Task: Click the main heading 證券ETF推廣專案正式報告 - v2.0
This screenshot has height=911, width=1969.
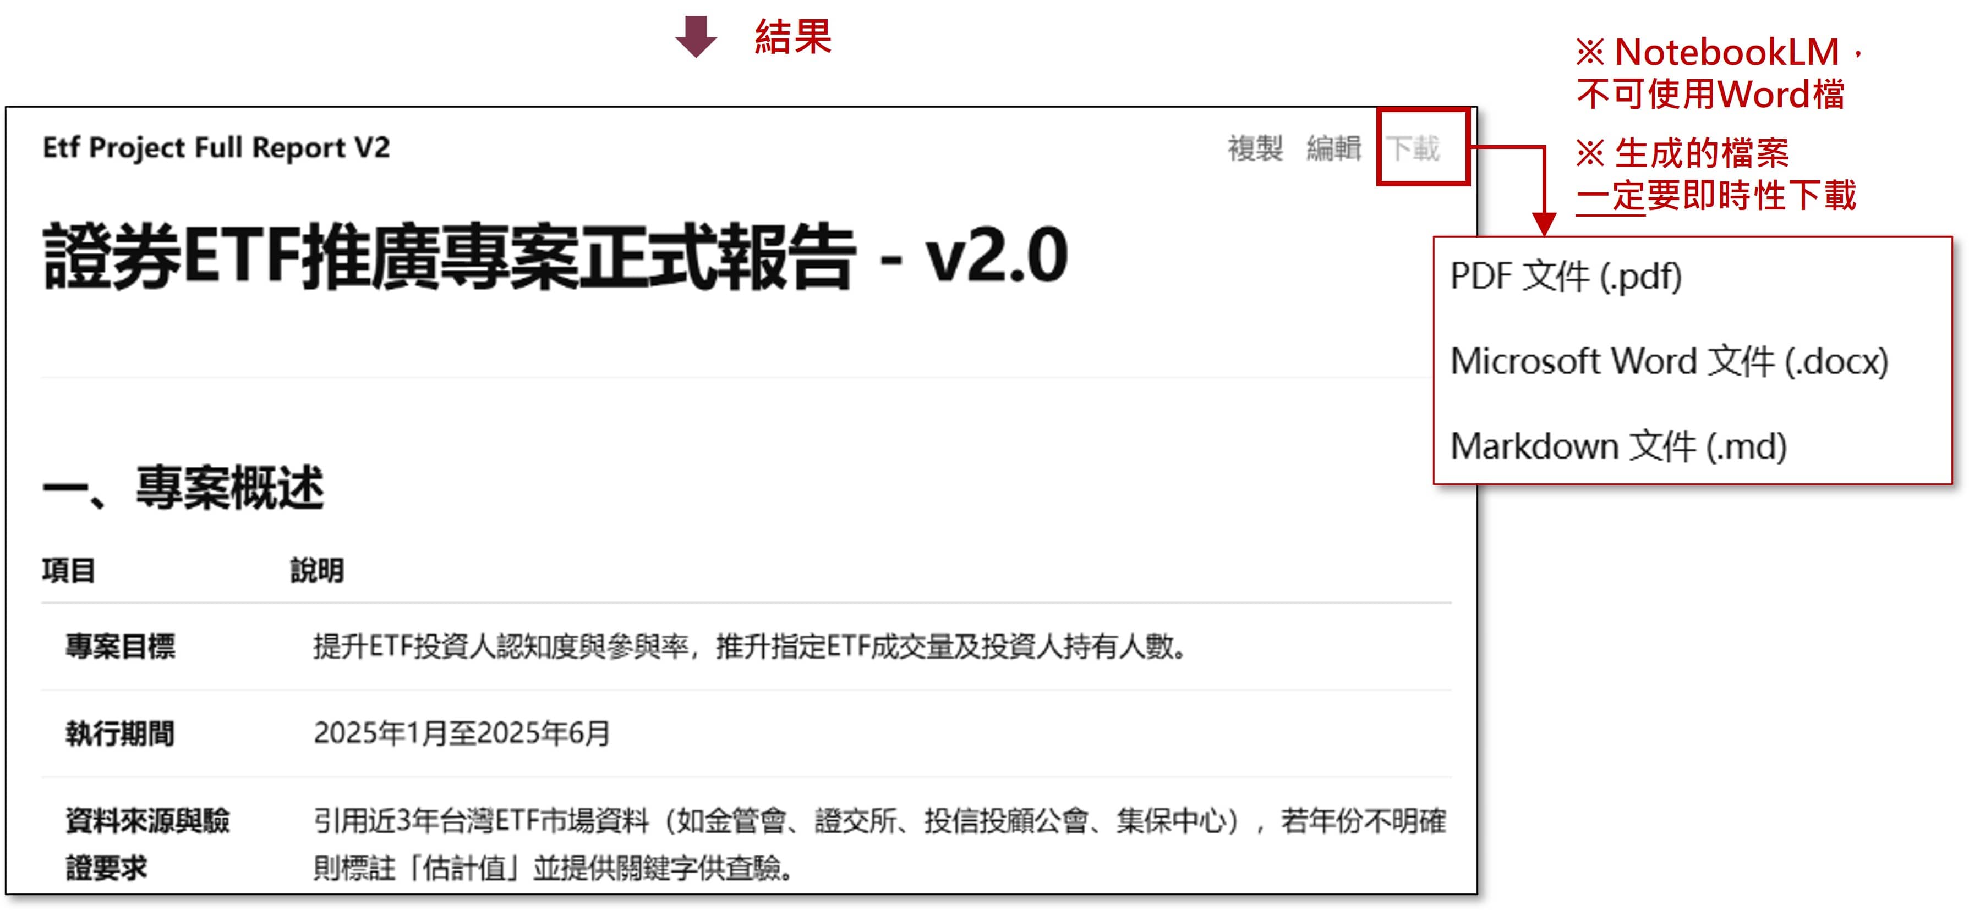Action: coord(555,257)
